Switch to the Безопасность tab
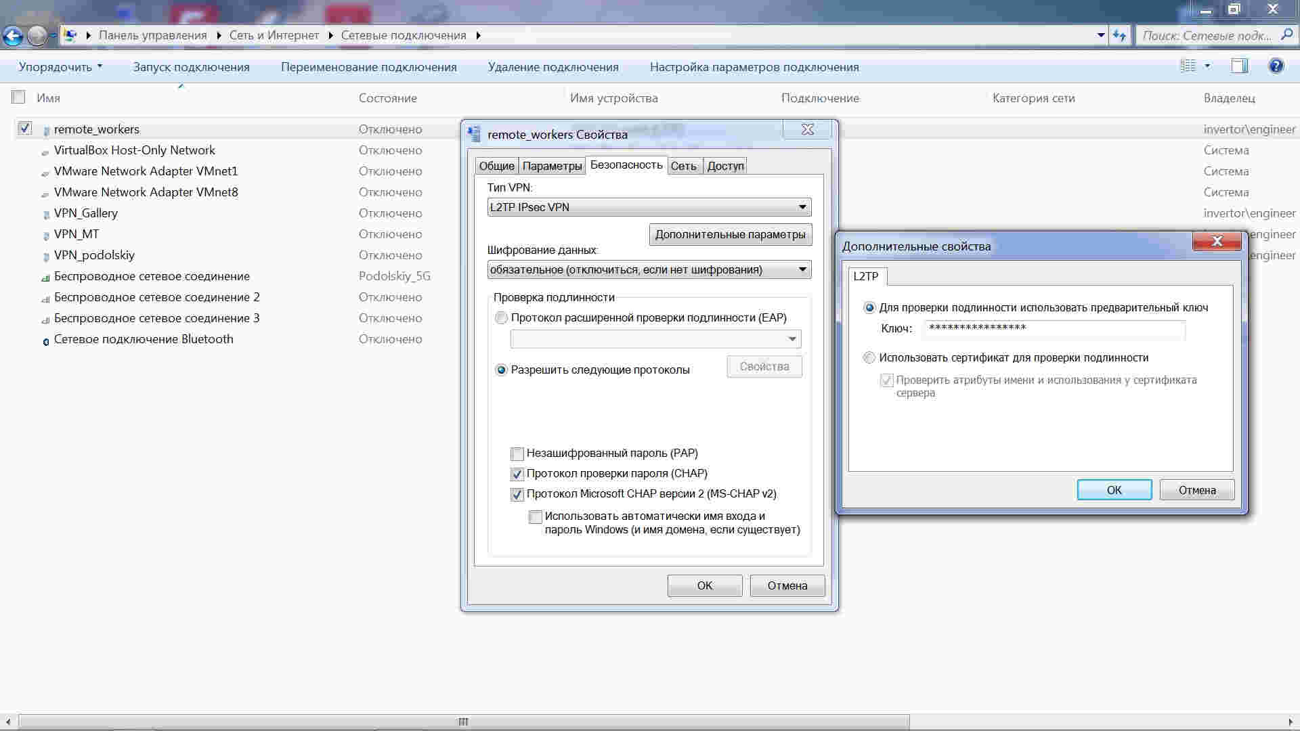 pos(626,164)
